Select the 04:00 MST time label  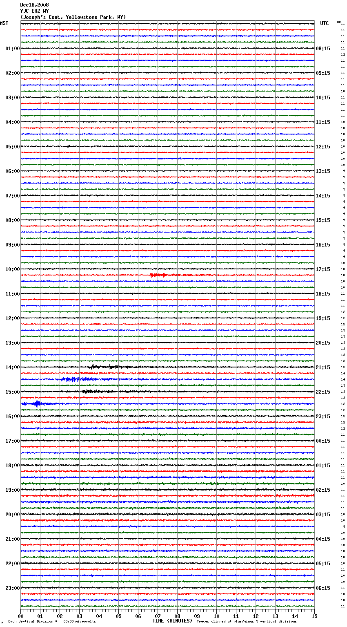point(13,122)
